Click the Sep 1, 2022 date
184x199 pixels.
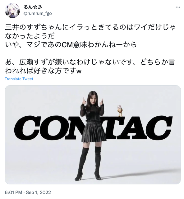(38, 192)
